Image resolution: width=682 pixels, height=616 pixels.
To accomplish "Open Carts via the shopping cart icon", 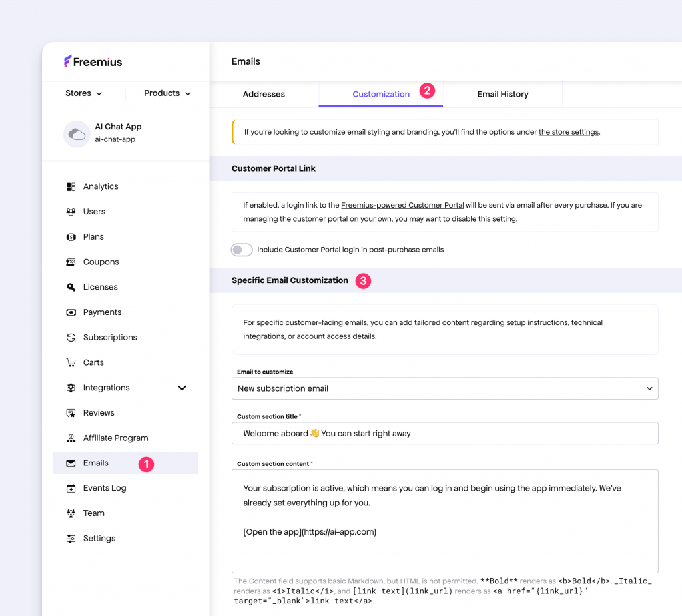I will [71, 362].
